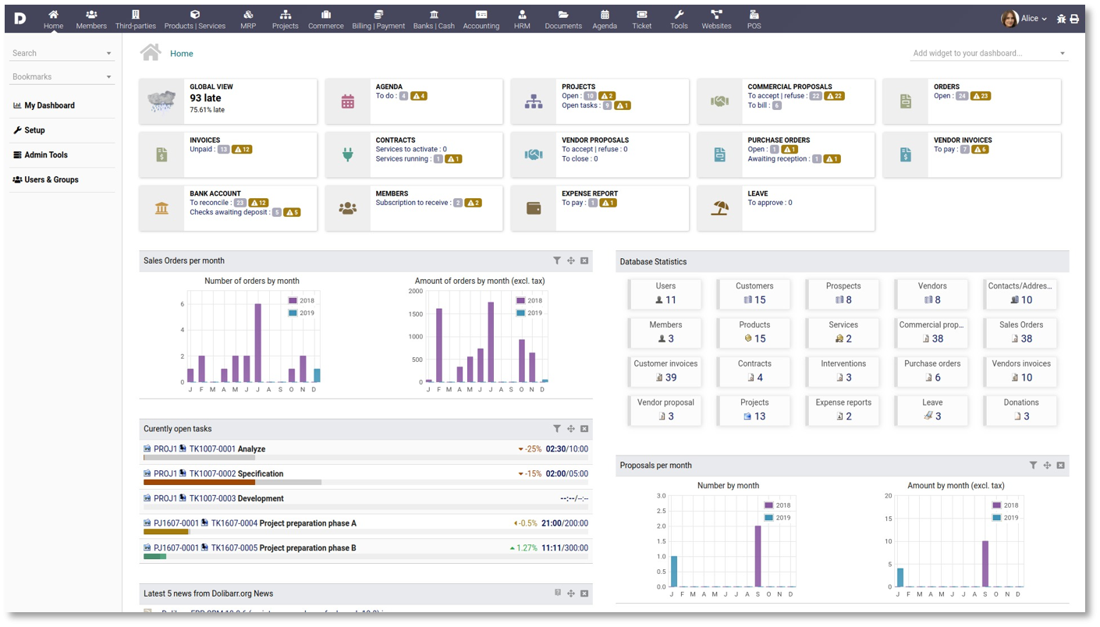Open the Websites module
This screenshot has width=1100, height=627.
coord(716,19)
